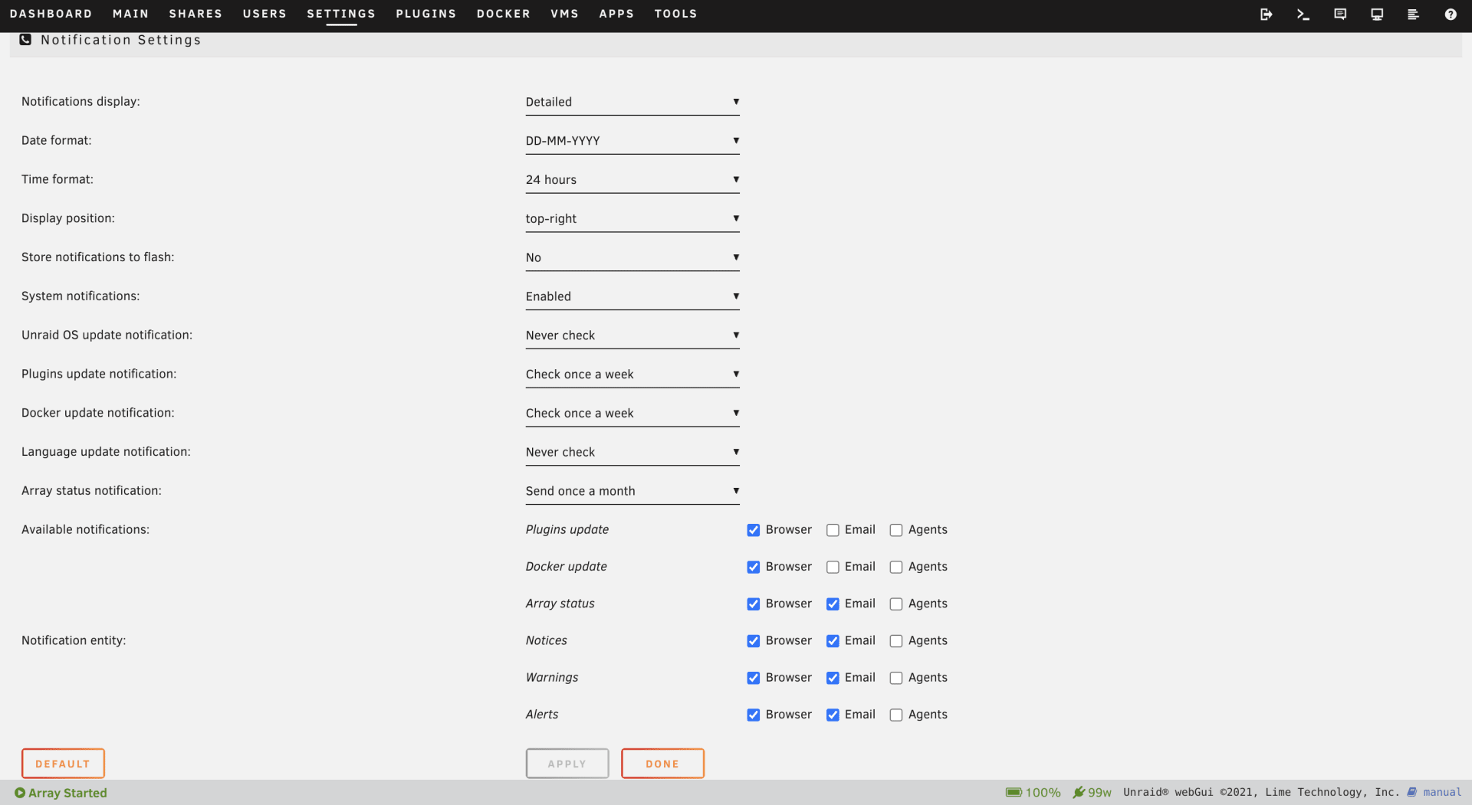Open the terminal icon in top bar

coord(1303,14)
